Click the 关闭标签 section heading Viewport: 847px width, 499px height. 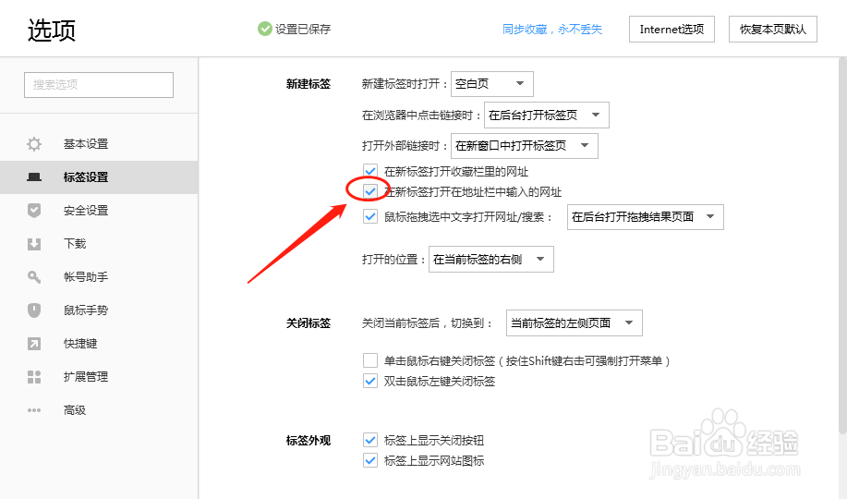309,323
